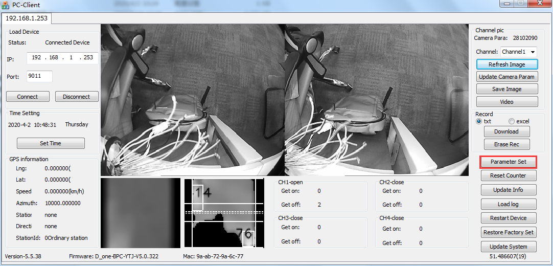Click the Port field showing 9011
This screenshot has width=553, height=266.
coord(39,76)
